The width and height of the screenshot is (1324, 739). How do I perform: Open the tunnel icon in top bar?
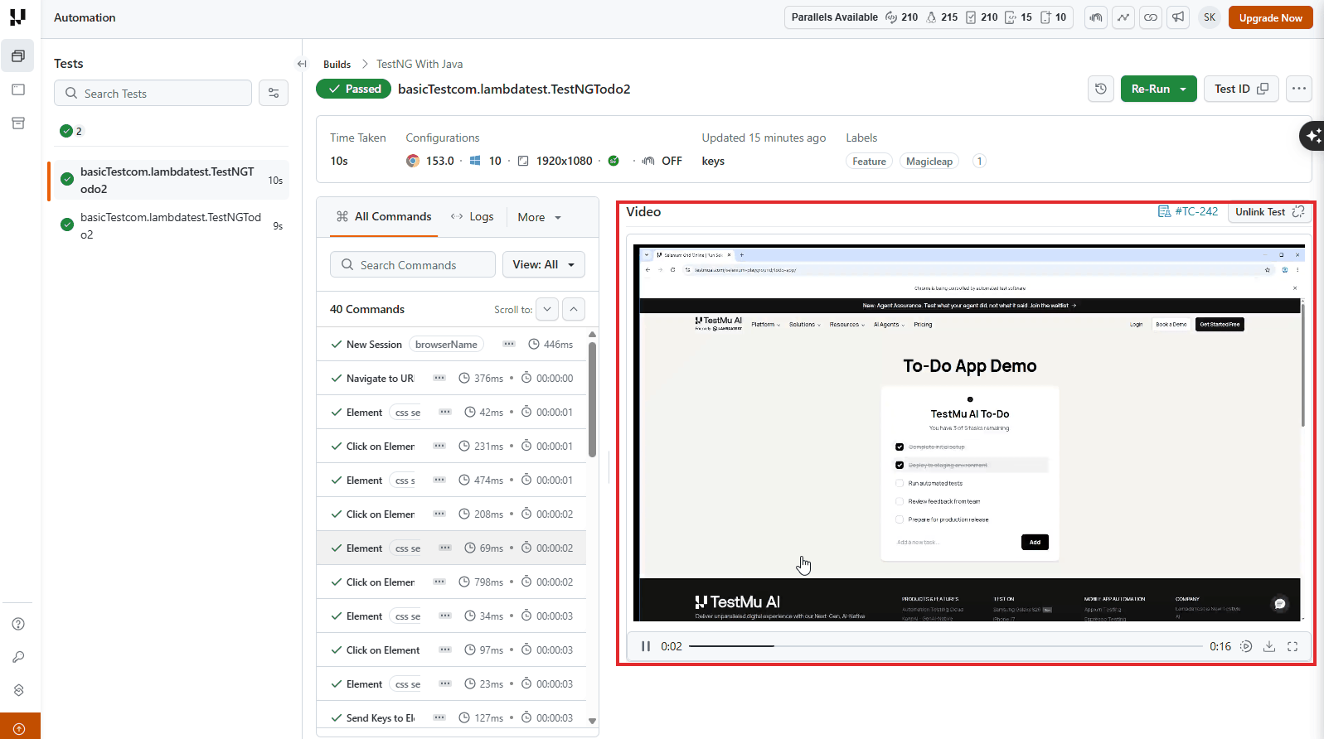[x=1096, y=17]
